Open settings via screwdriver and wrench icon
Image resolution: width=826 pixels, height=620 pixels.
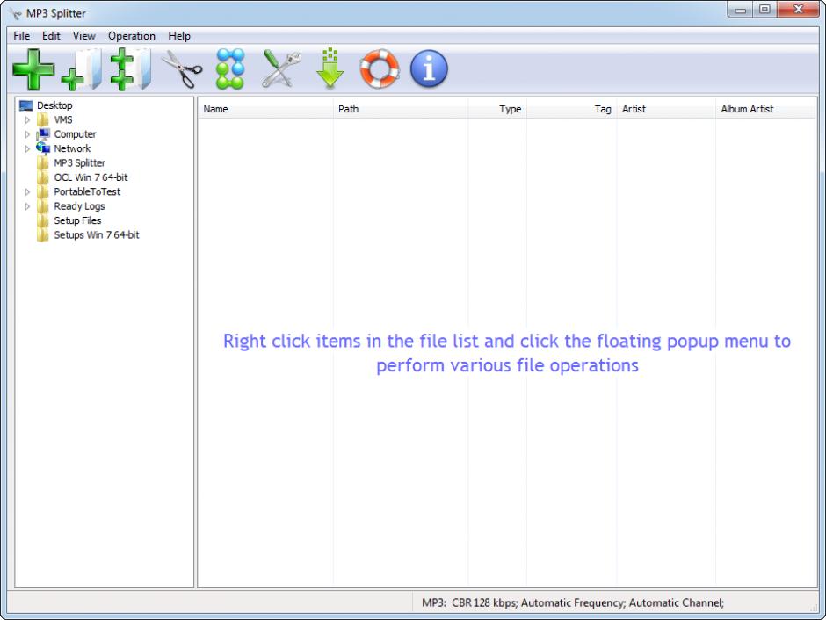point(281,69)
